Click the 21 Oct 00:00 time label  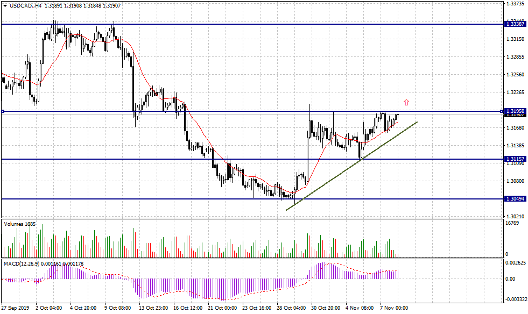(222, 308)
